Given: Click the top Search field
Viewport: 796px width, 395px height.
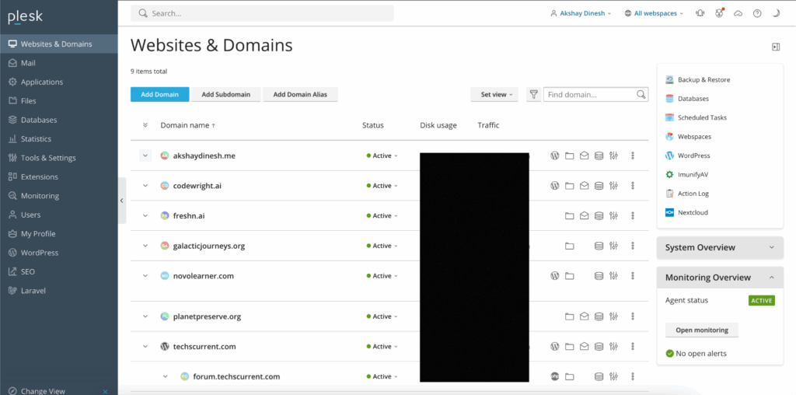Looking at the screenshot, I should tap(262, 13).
